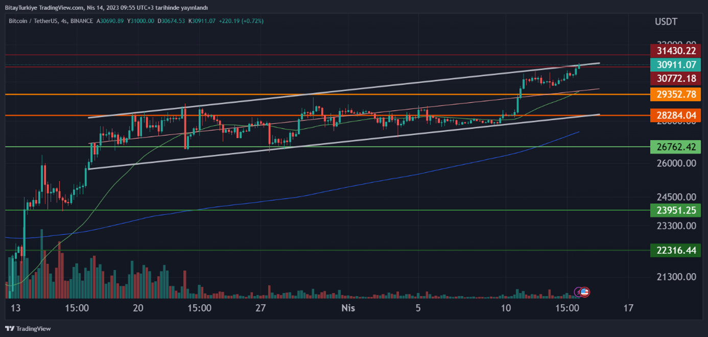Select the 30772.18 resistance price label

676,79
